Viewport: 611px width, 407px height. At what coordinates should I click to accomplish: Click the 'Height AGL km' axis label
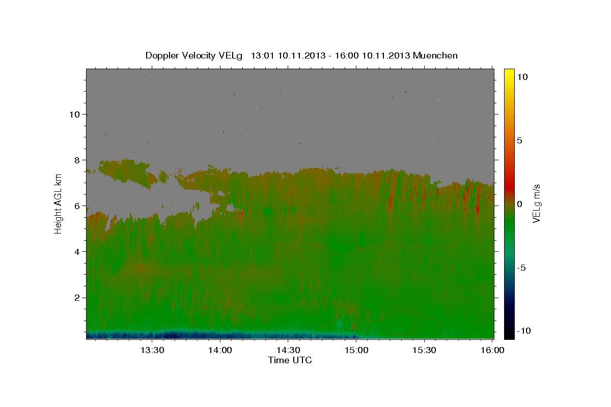click(x=59, y=203)
